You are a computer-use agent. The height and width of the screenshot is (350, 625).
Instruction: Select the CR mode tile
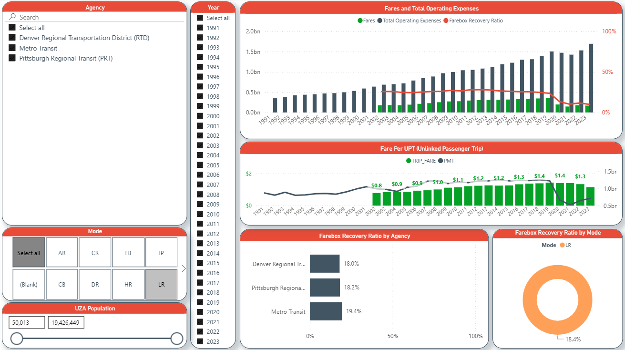coord(95,253)
